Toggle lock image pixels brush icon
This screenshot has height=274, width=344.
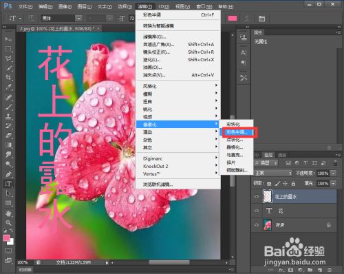coord(277,184)
